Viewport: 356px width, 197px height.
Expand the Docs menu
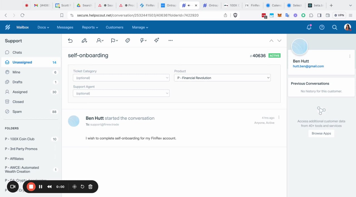coord(43,27)
